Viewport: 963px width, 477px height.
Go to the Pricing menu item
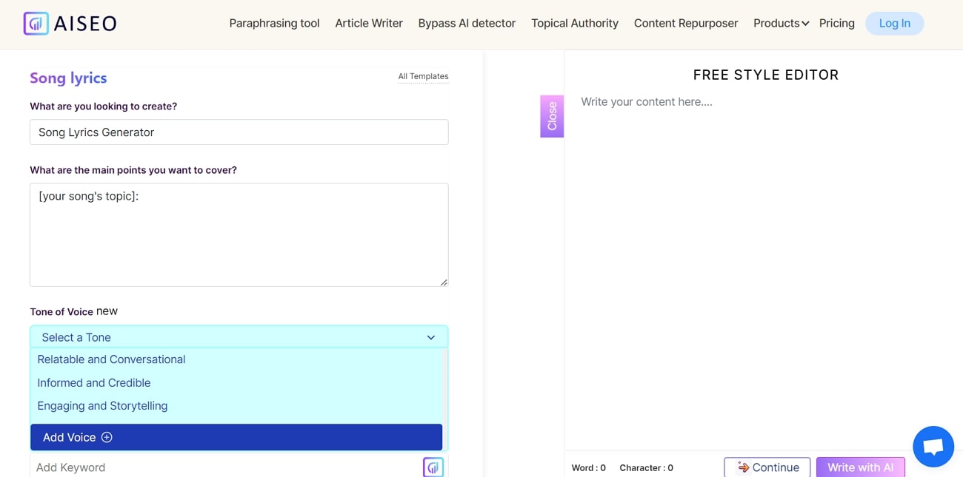click(836, 23)
